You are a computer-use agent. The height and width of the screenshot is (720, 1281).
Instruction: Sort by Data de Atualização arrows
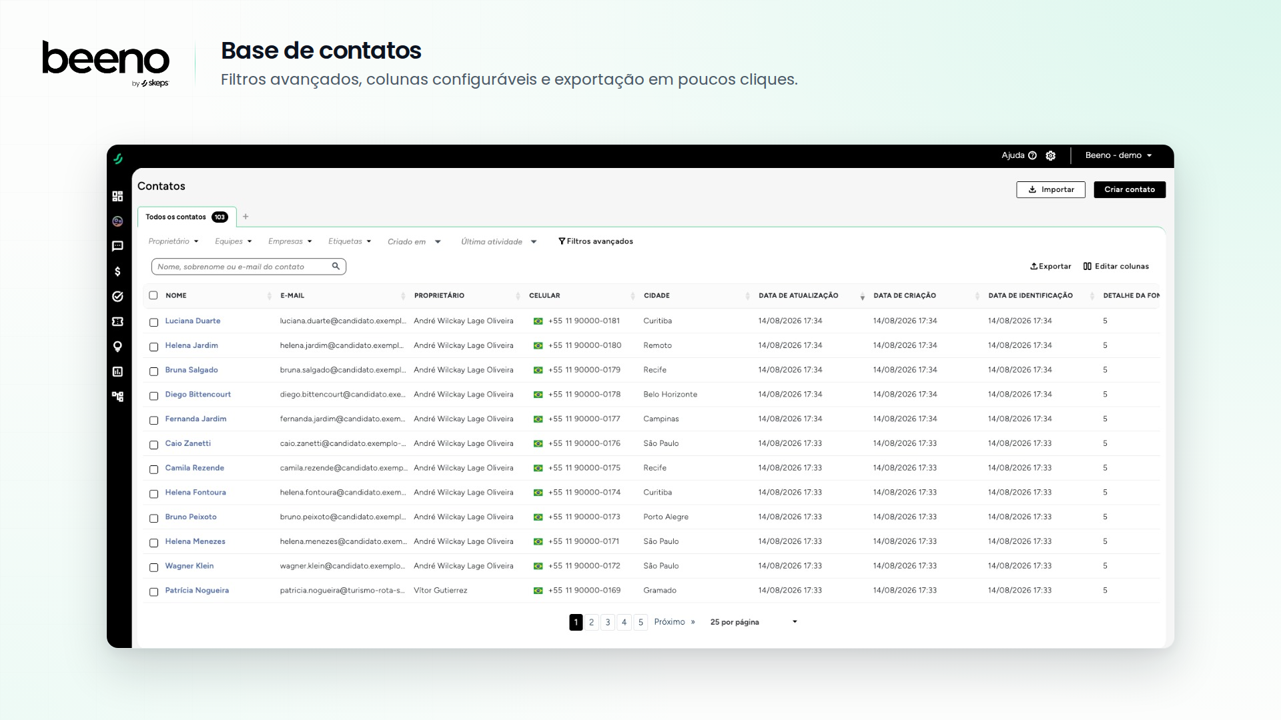[862, 295]
